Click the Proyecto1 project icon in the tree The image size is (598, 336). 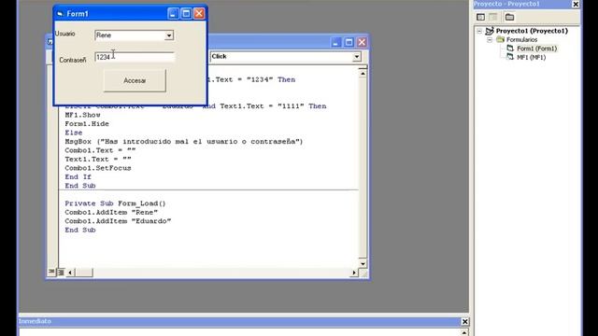click(490, 31)
